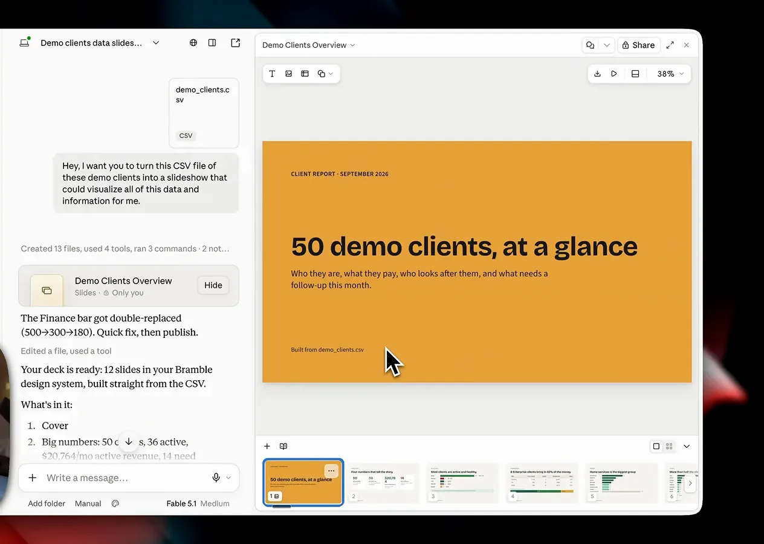Click the globe icon in chat header
Image resolution: width=764 pixels, height=544 pixels.
pyautogui.click(x=193, y=43)
